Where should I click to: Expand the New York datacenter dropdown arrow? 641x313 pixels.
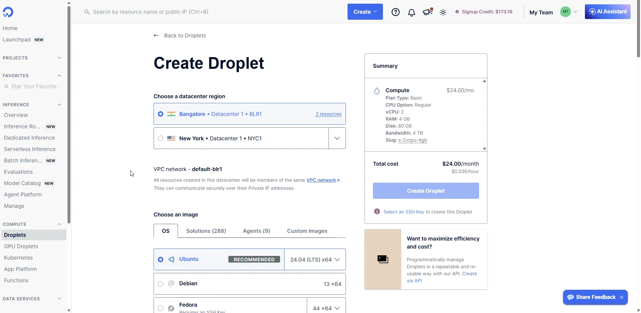(337, 138)
